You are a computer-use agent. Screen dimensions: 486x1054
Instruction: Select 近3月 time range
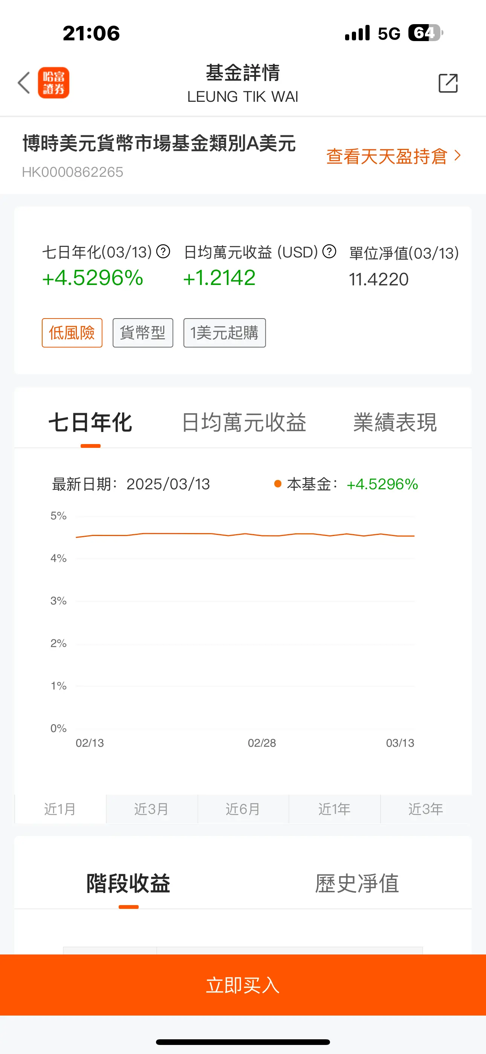pos(152,809)
